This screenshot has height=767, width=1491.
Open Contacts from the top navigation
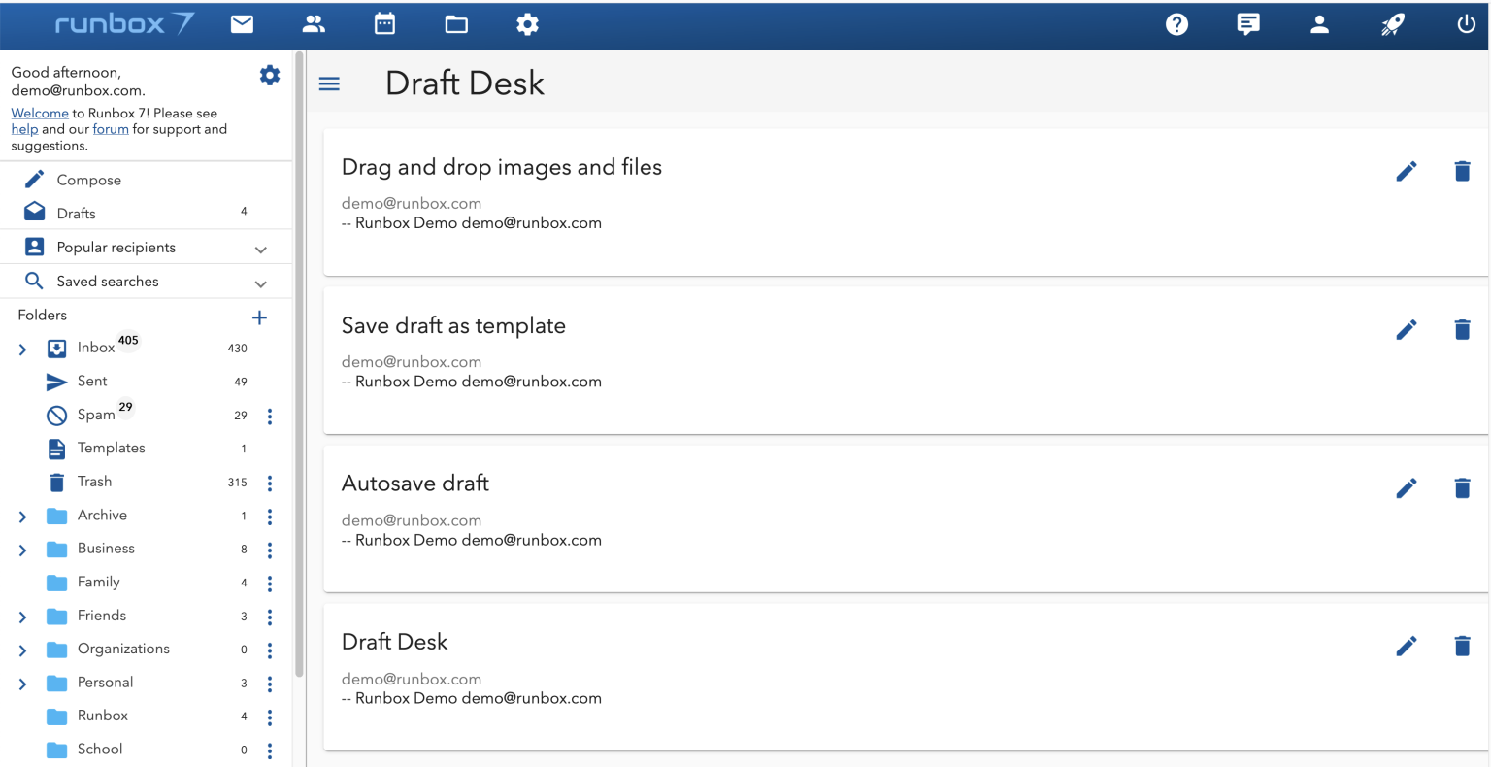click(314, 24)
